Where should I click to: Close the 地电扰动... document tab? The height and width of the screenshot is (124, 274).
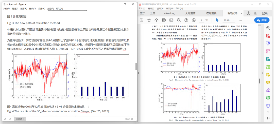[x=242, y=13]
